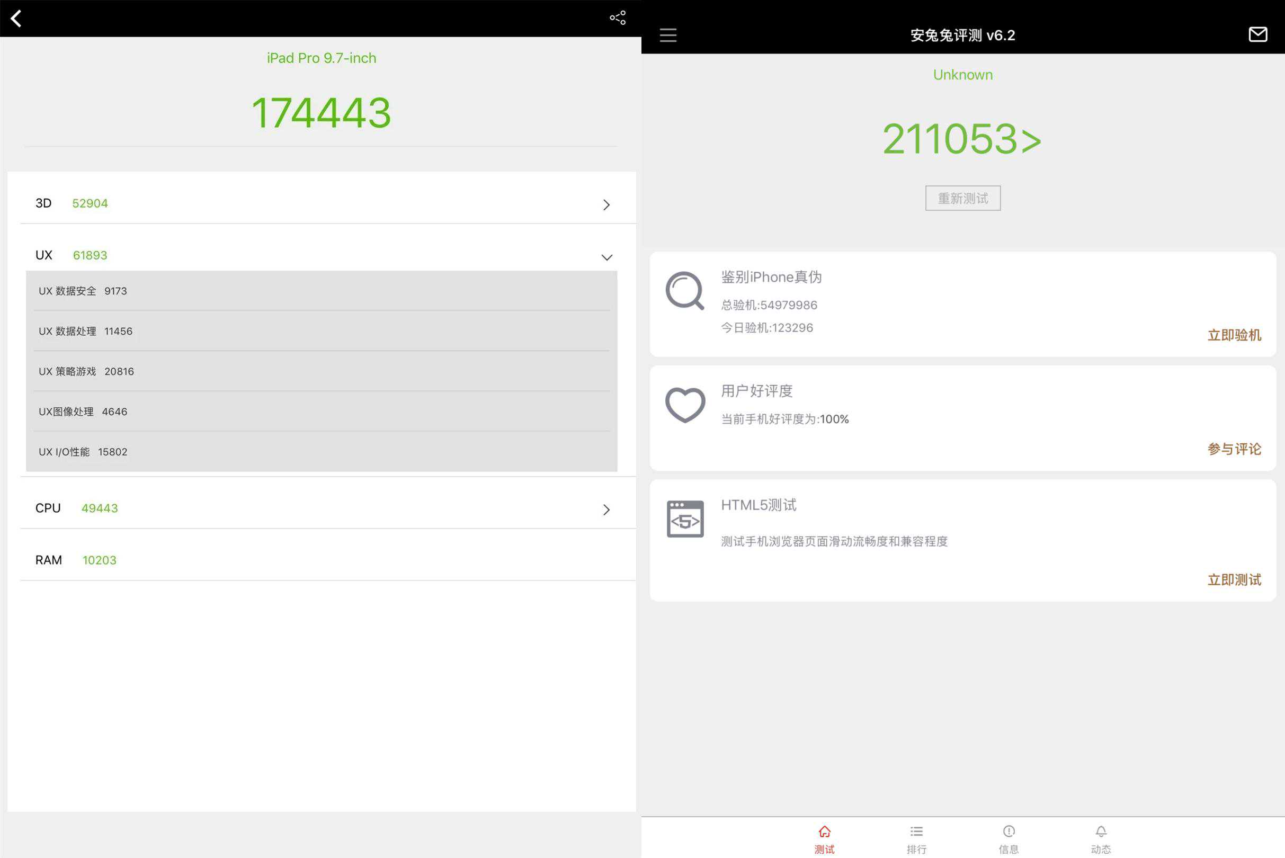Screen dimensions: 1285x858
Task: Click the share icon
Action: (x=617, y=18)
